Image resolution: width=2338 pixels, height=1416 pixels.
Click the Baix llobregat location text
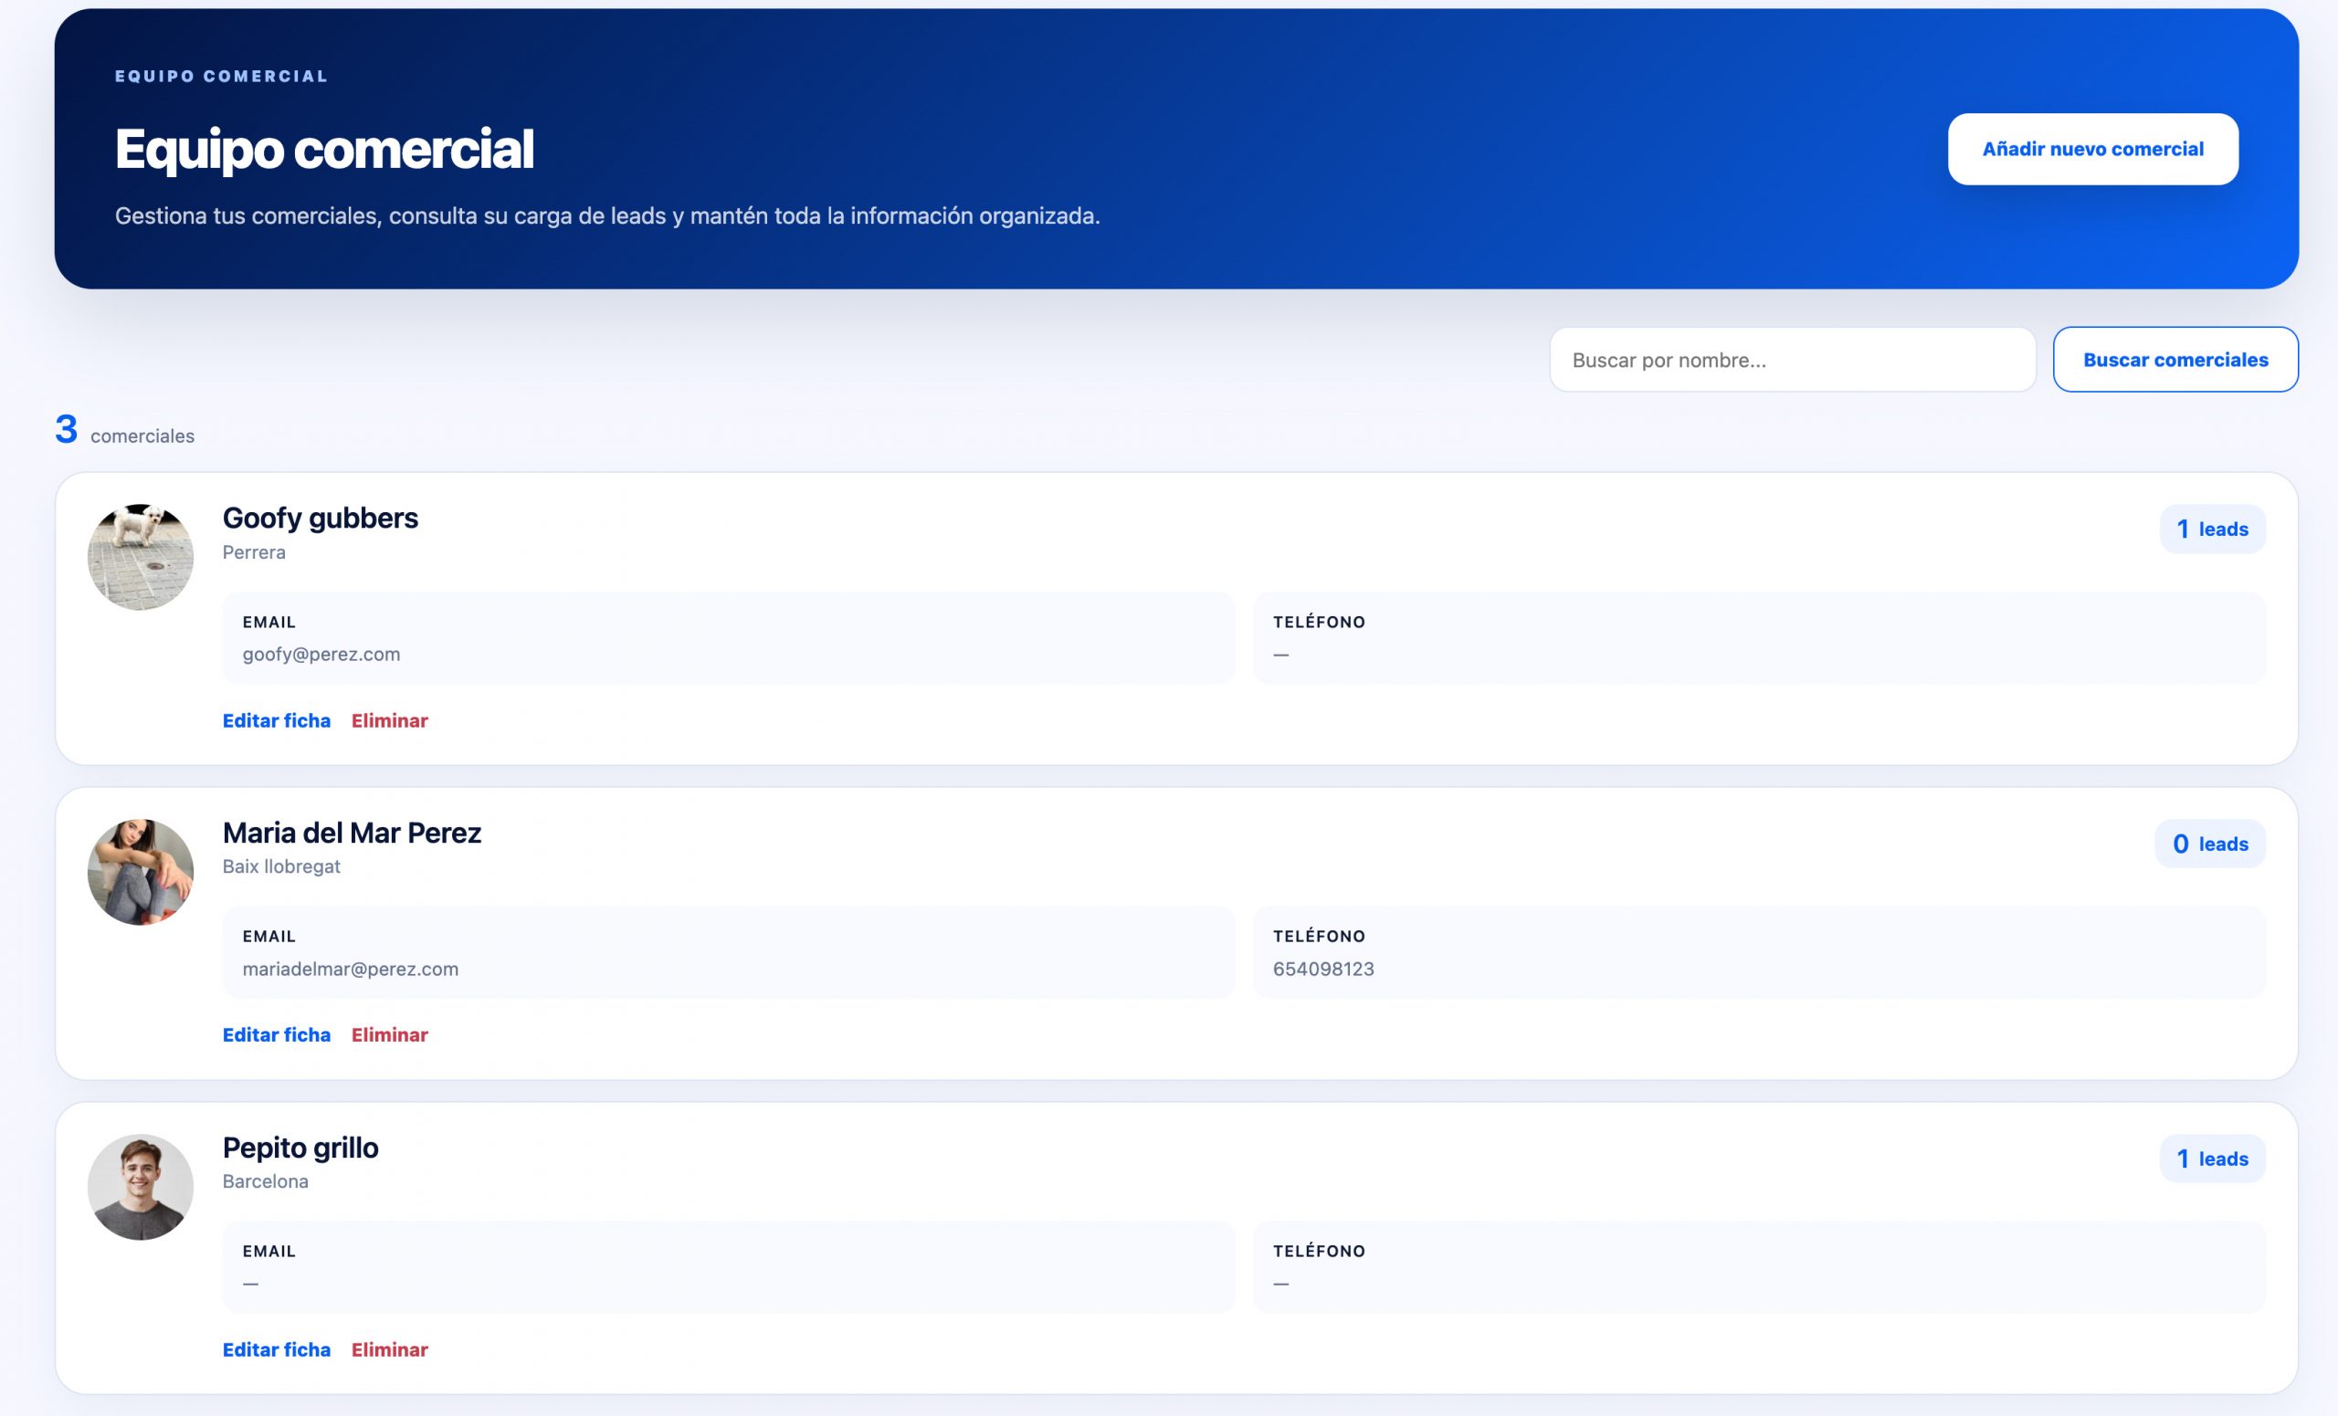click(281, 865)
